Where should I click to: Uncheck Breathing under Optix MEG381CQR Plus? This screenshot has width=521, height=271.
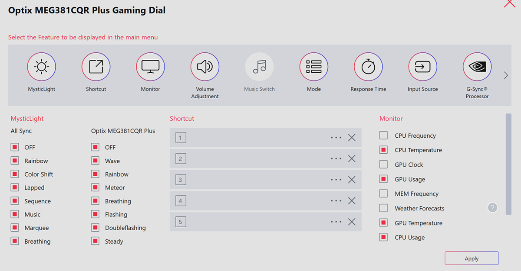coord(95,201)
